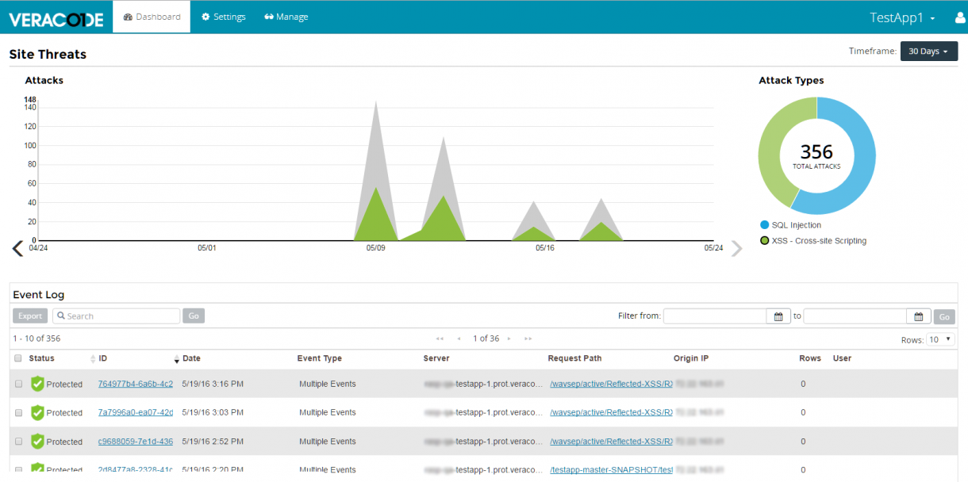Jump to last page of event log

528,339
